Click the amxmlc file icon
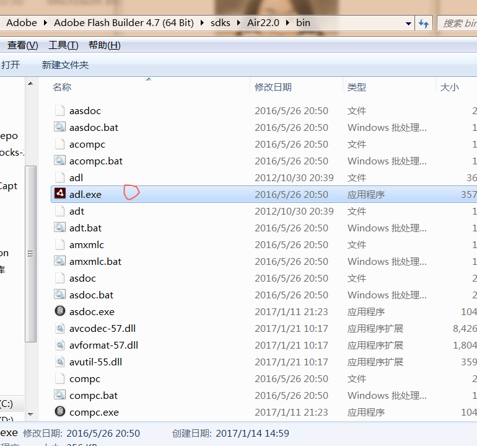 click(59, 244)
